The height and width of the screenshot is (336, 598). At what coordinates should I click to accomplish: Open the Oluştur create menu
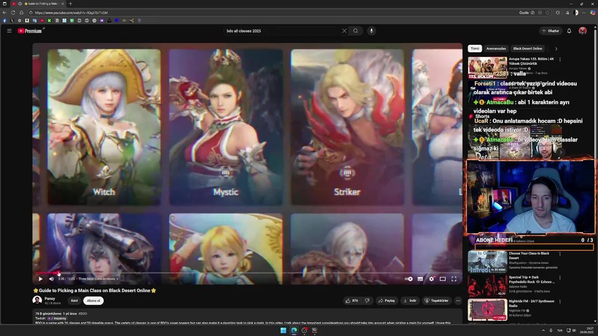550,31
